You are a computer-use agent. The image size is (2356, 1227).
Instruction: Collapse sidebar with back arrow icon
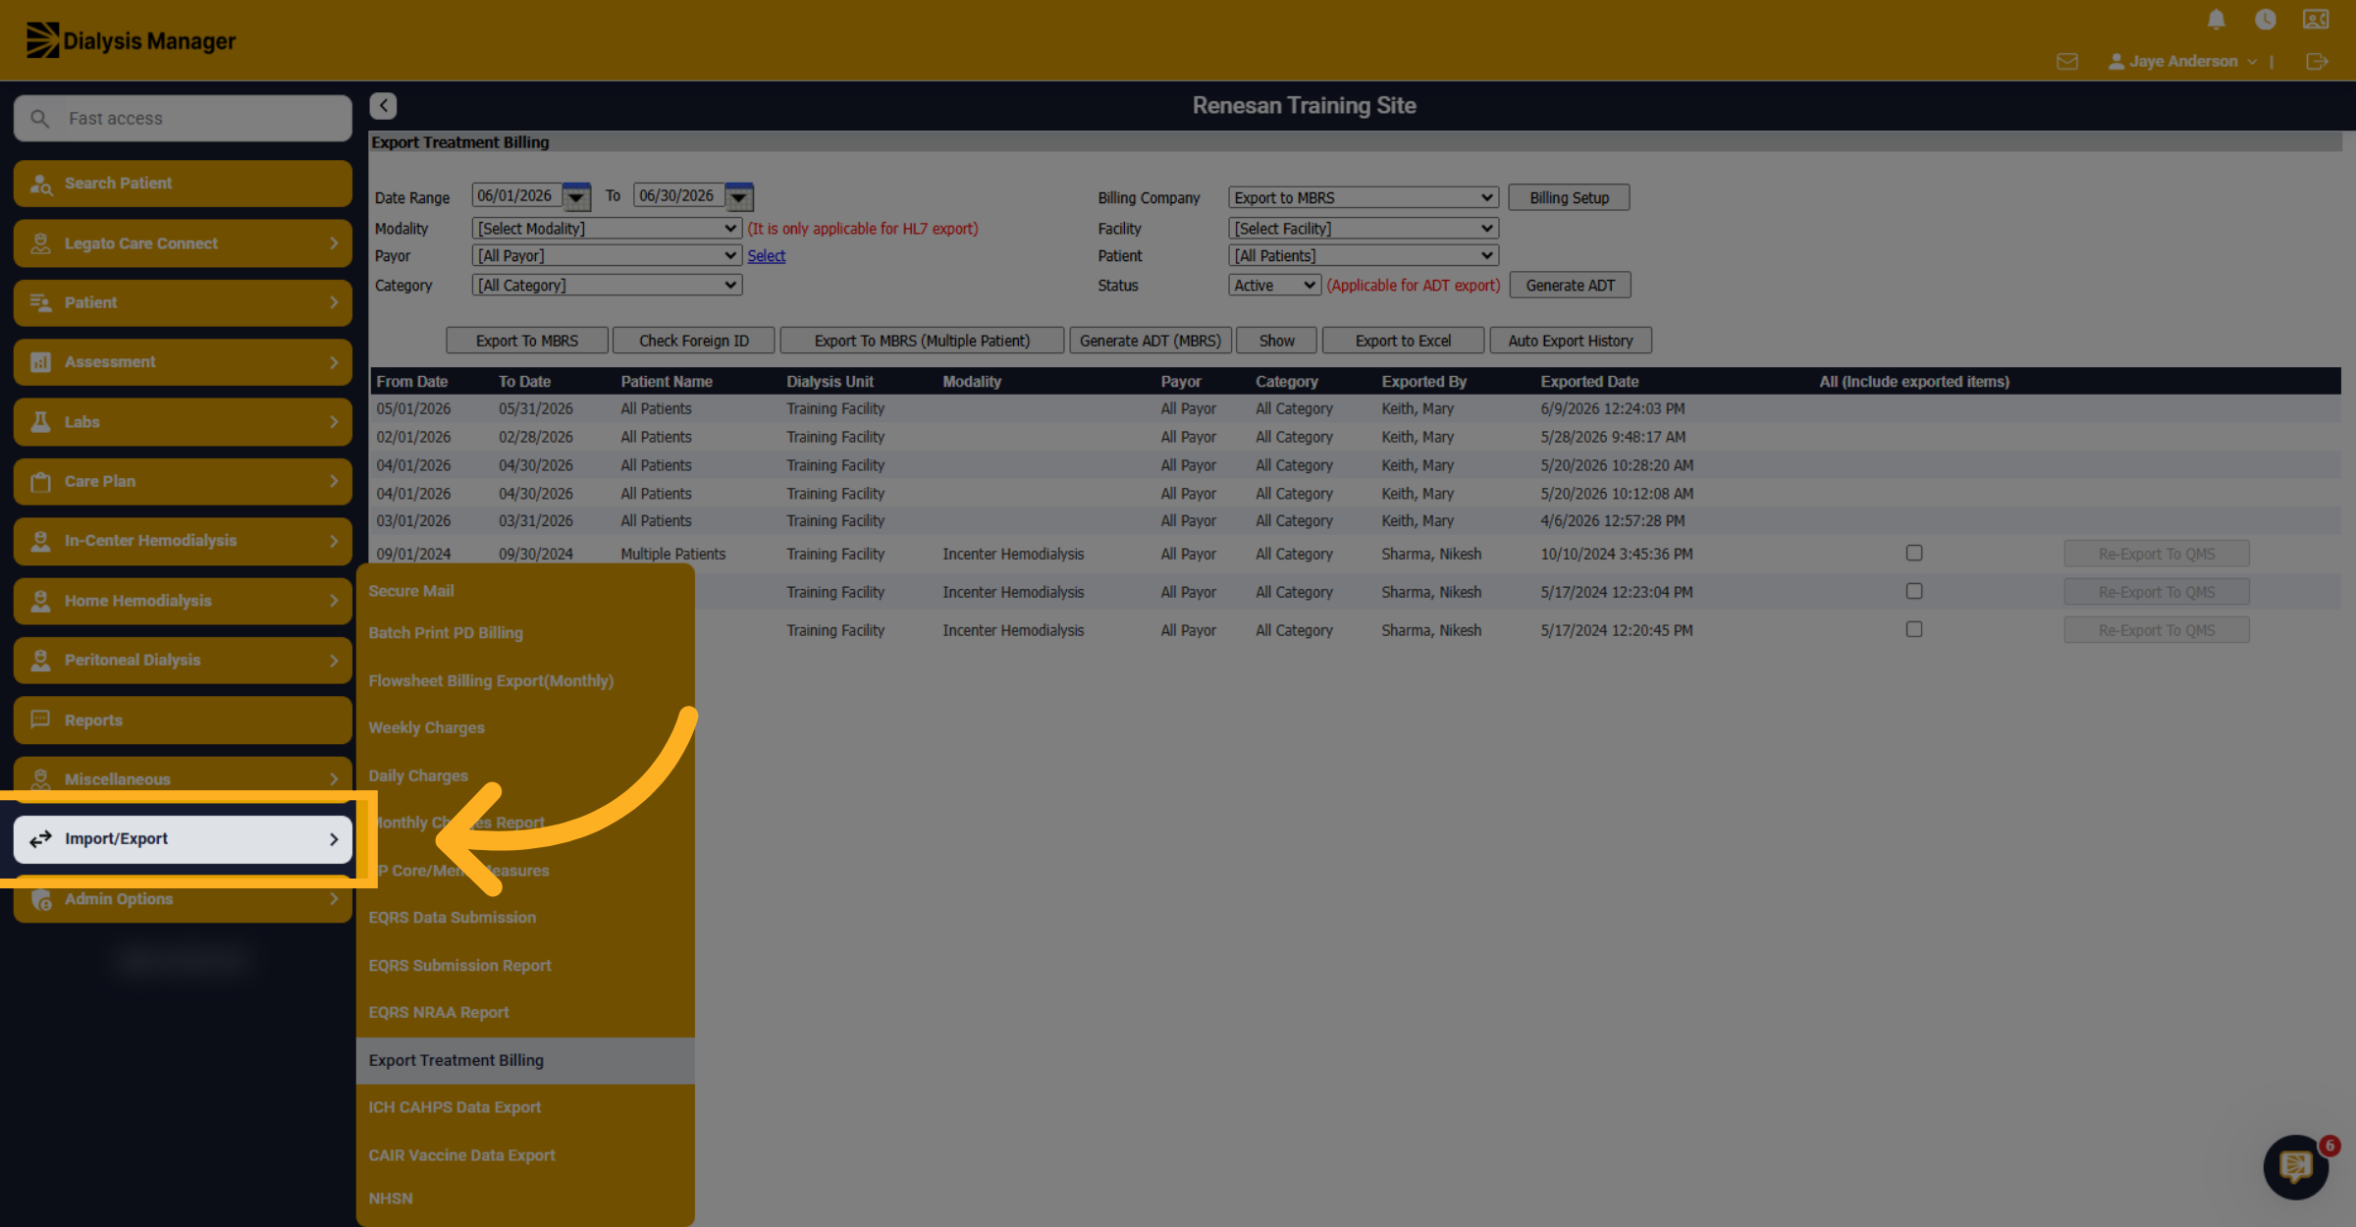coord(383,105)
